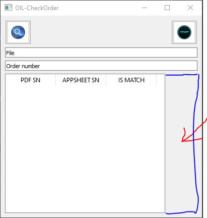Click the round START button
Viewport: 207px width, 218px height.
point(184,32)
